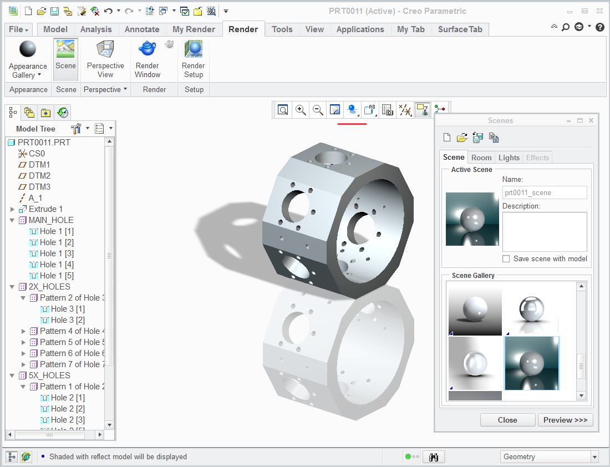This screenshot has height=467, width=610.
Task: Click the Zoom Out magnifier icon
Action: pyautogui.click(x=318, y=110)
